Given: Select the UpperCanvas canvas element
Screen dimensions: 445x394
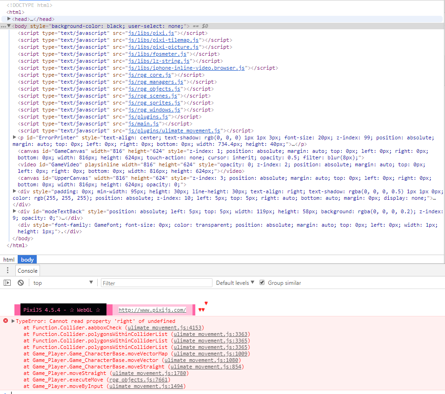Looking at the screenshot, I should click(225, 181).
